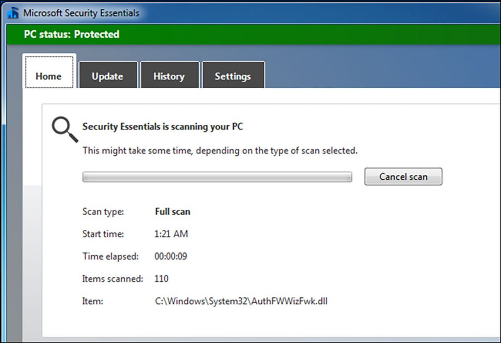Click the Items scanned count 110
Screen dimensions: 501x343
coord(161,279)
